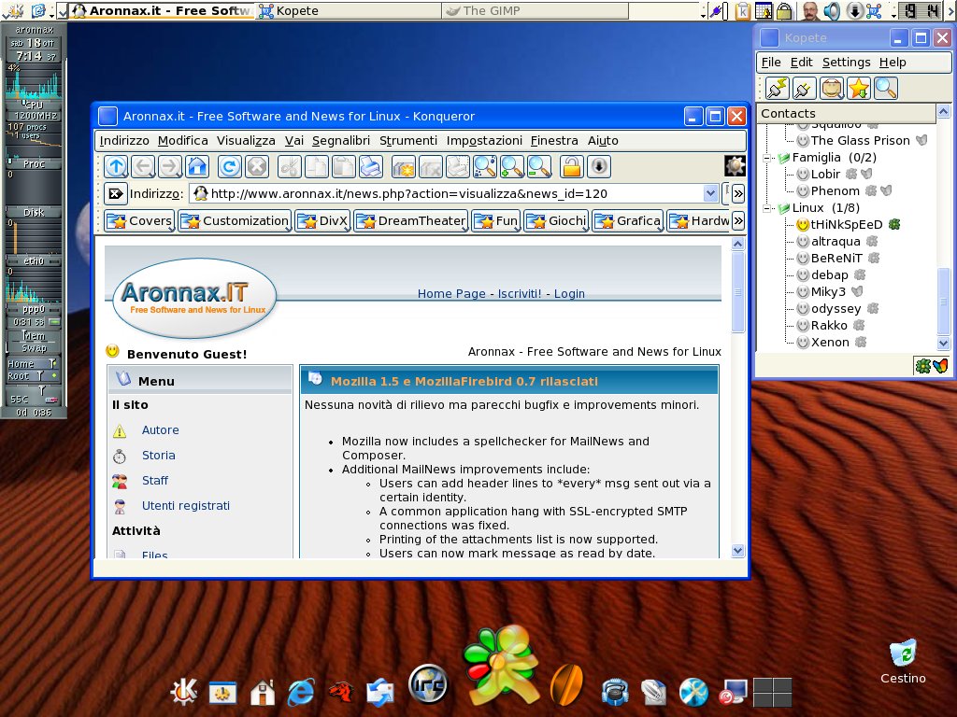
Task: Switch to Kopete in the taskbar
Action: pos(348,10)
